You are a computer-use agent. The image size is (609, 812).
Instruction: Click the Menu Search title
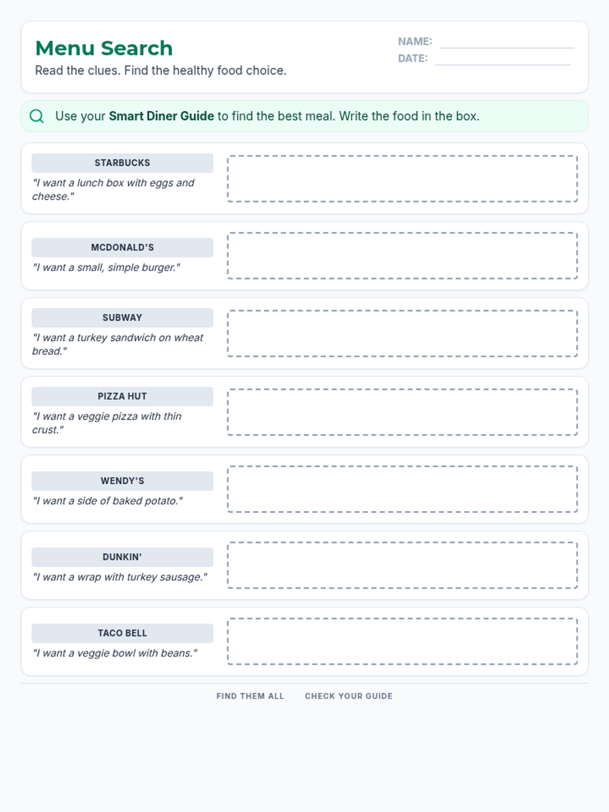[104, 48]
